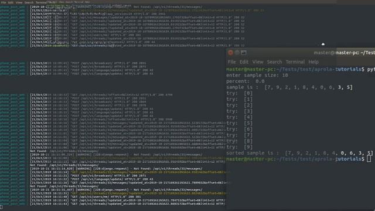The height and width of the screenshot is (211, 375).
Task: Minimize the front master@master-pc terminal window
Action: [x=237, y=53]
